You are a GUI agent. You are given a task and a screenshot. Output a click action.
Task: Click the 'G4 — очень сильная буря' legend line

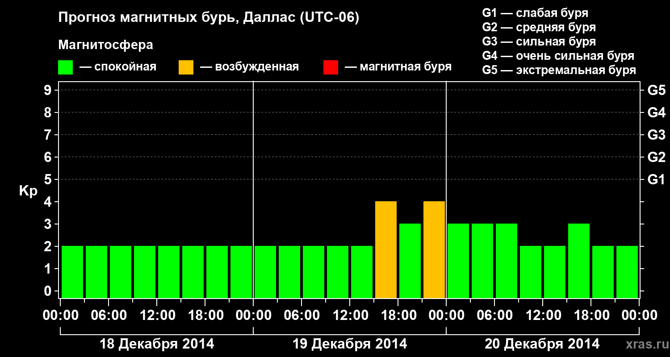(558, 56)
